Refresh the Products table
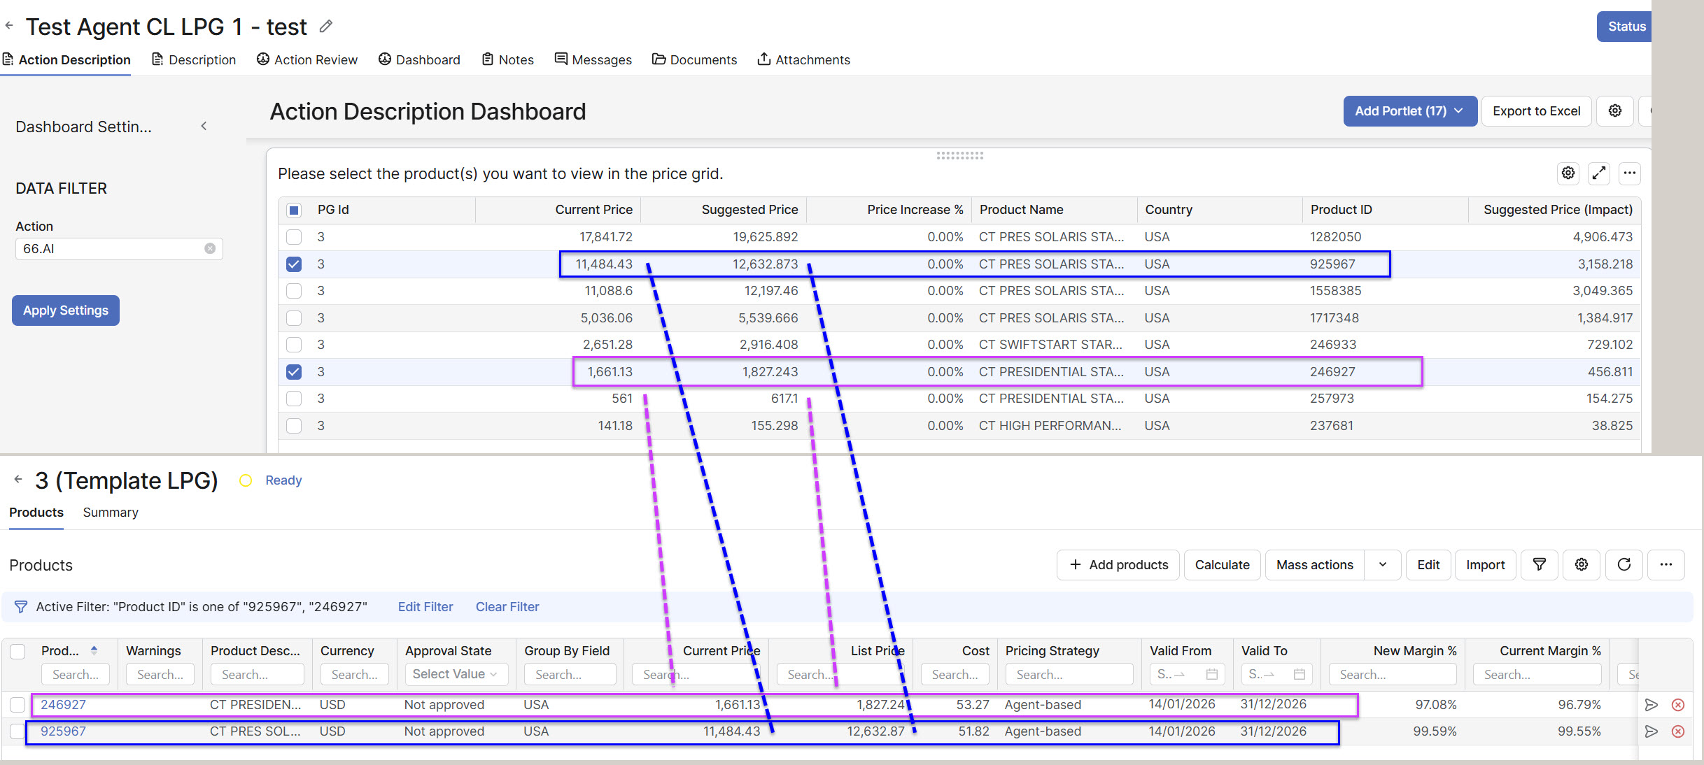This screenshot has height=765, width=1704. [x=1624, y=565]
